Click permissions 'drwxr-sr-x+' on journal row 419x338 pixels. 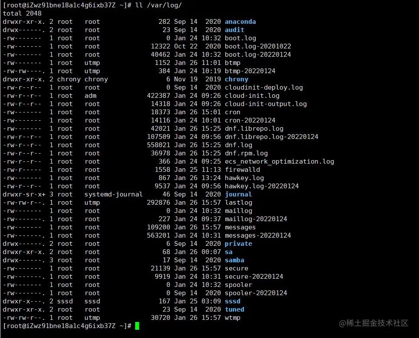24,195
